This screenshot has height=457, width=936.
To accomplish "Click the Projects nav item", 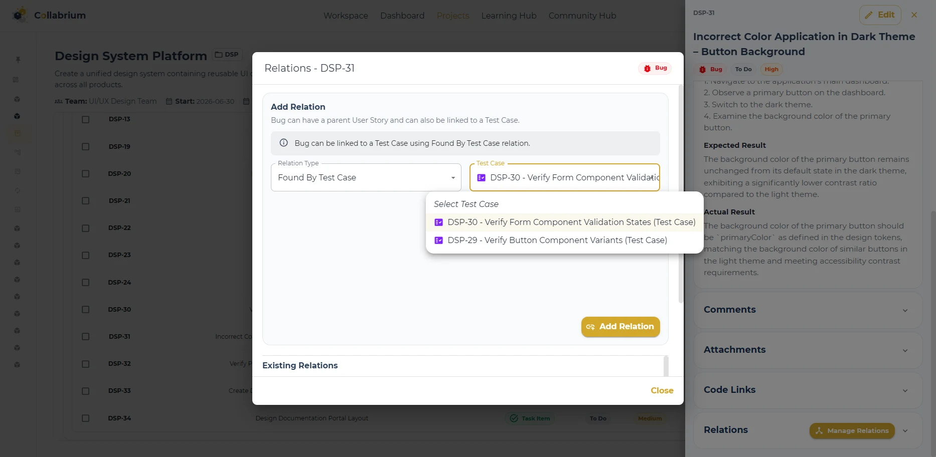I will pyautogui.click(x=453, y=16).
